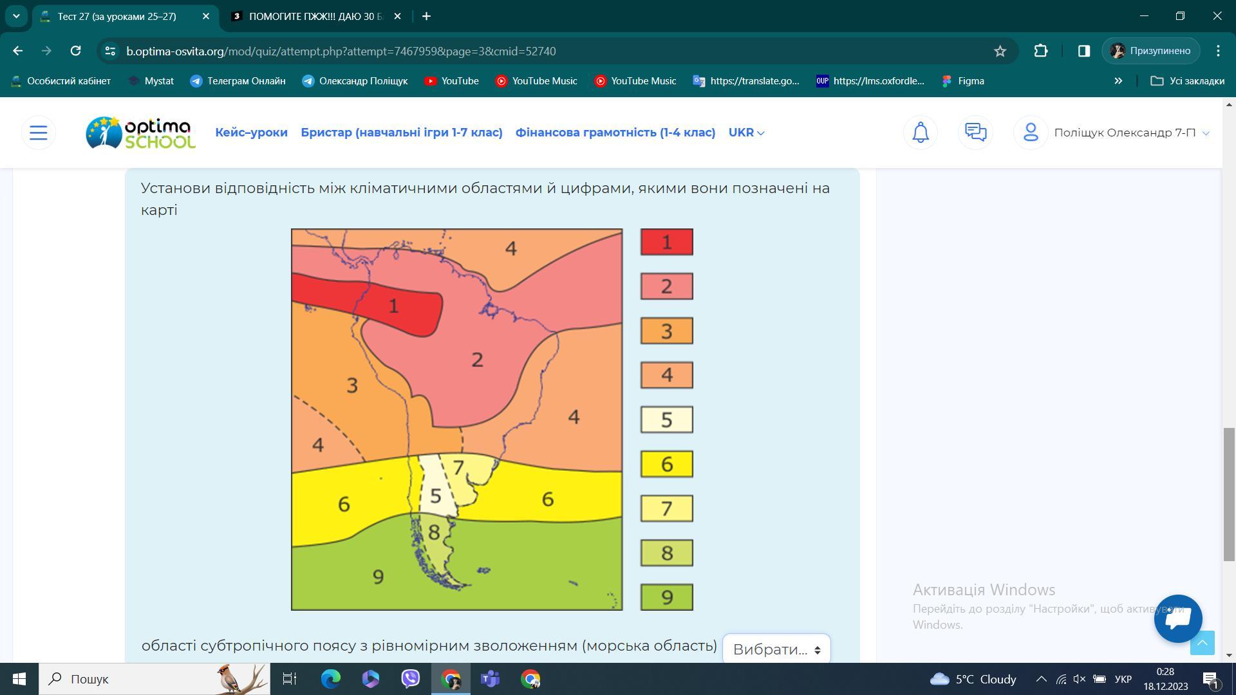Open the notifications bell icon

point(921,133)
